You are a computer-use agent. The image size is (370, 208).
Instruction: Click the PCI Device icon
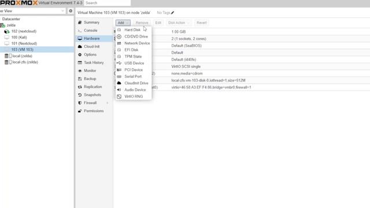(x=119, y=70)
